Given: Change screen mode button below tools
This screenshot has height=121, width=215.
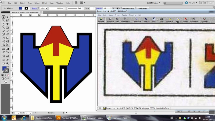Looking at the screenshot, I should tap(5, 82).
